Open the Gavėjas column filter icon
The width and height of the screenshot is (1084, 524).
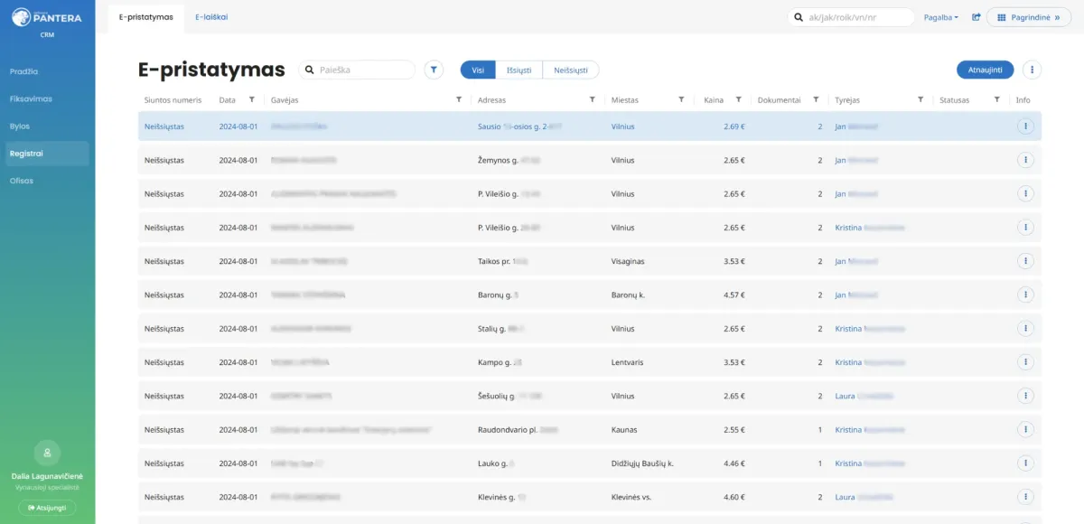click(x=459, y=99)
